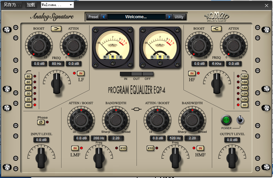Click the HMF ATTEN / BOOST knob

(x=157, y=120)
